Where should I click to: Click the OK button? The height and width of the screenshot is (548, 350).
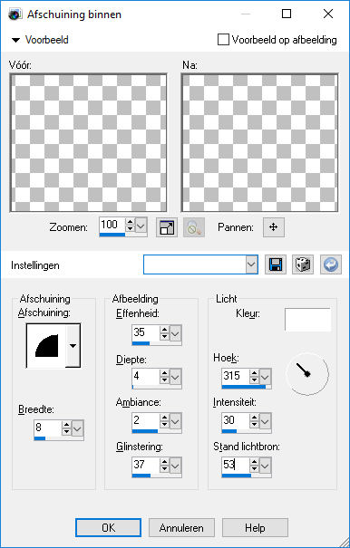click(108, 527)
